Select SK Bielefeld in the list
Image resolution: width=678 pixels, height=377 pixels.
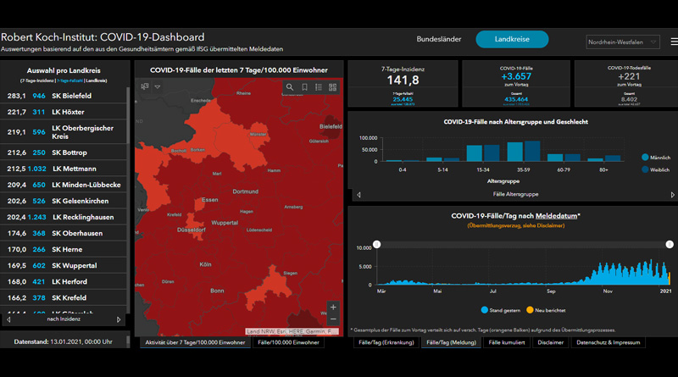[x=63, y=96]
